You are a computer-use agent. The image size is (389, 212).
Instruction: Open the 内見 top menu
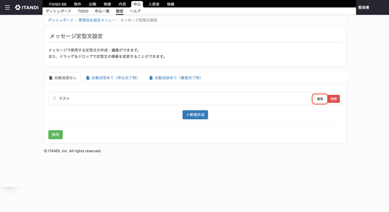point(123,4)
